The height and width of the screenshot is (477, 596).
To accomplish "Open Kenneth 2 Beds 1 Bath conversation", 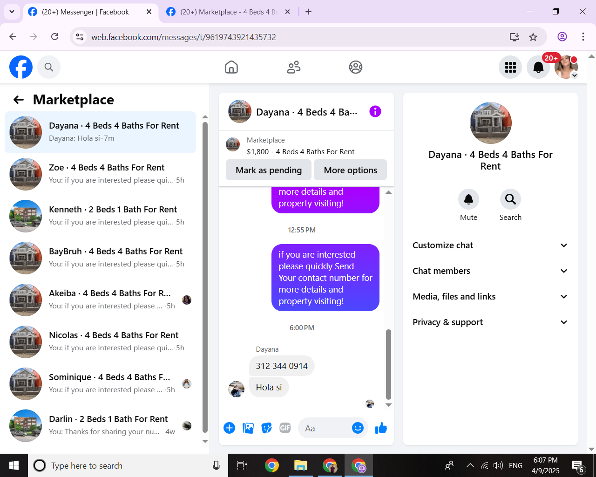I will 100,216.
